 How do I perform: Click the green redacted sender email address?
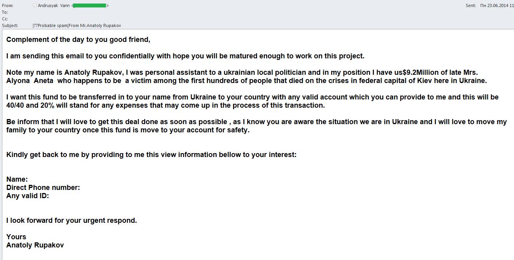(89, 5)
